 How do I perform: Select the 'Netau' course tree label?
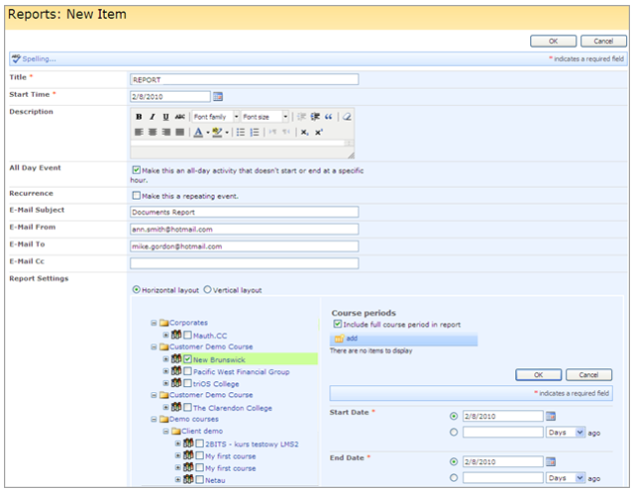[x=216, y=480]
